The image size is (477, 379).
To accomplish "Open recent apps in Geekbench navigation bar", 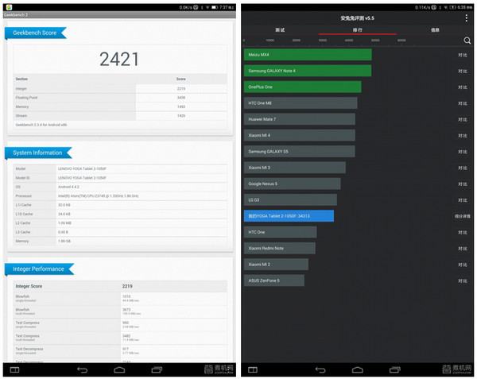I will point(157,369).
